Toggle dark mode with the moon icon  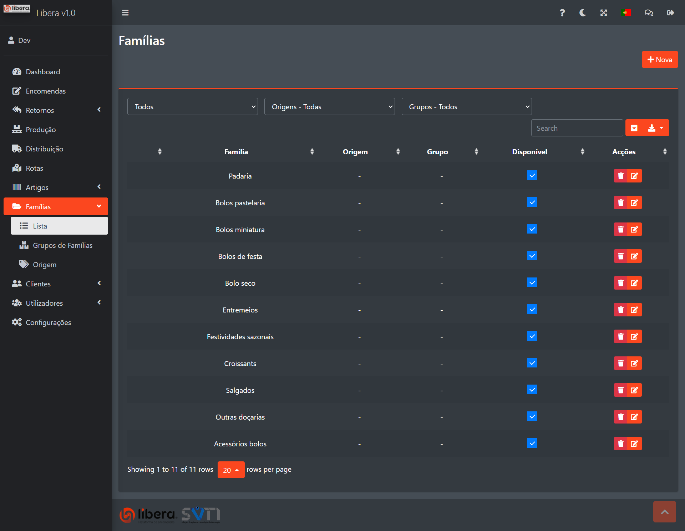(x=583, y=13)
